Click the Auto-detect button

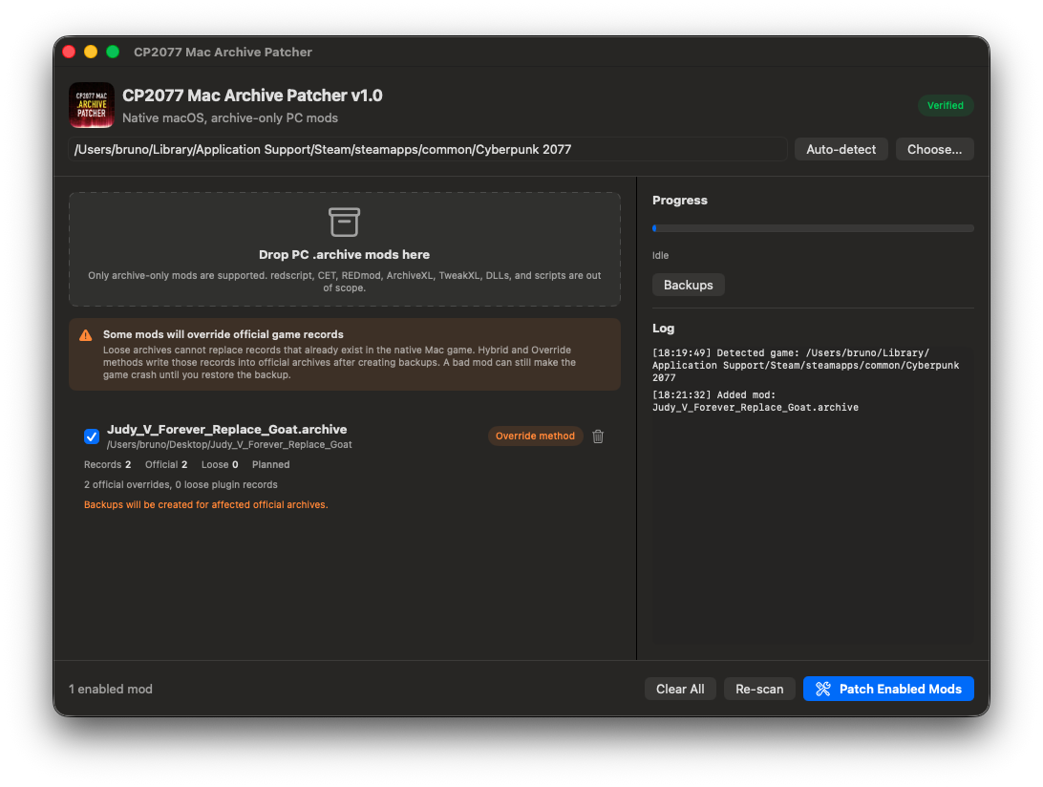click(841, 149)
